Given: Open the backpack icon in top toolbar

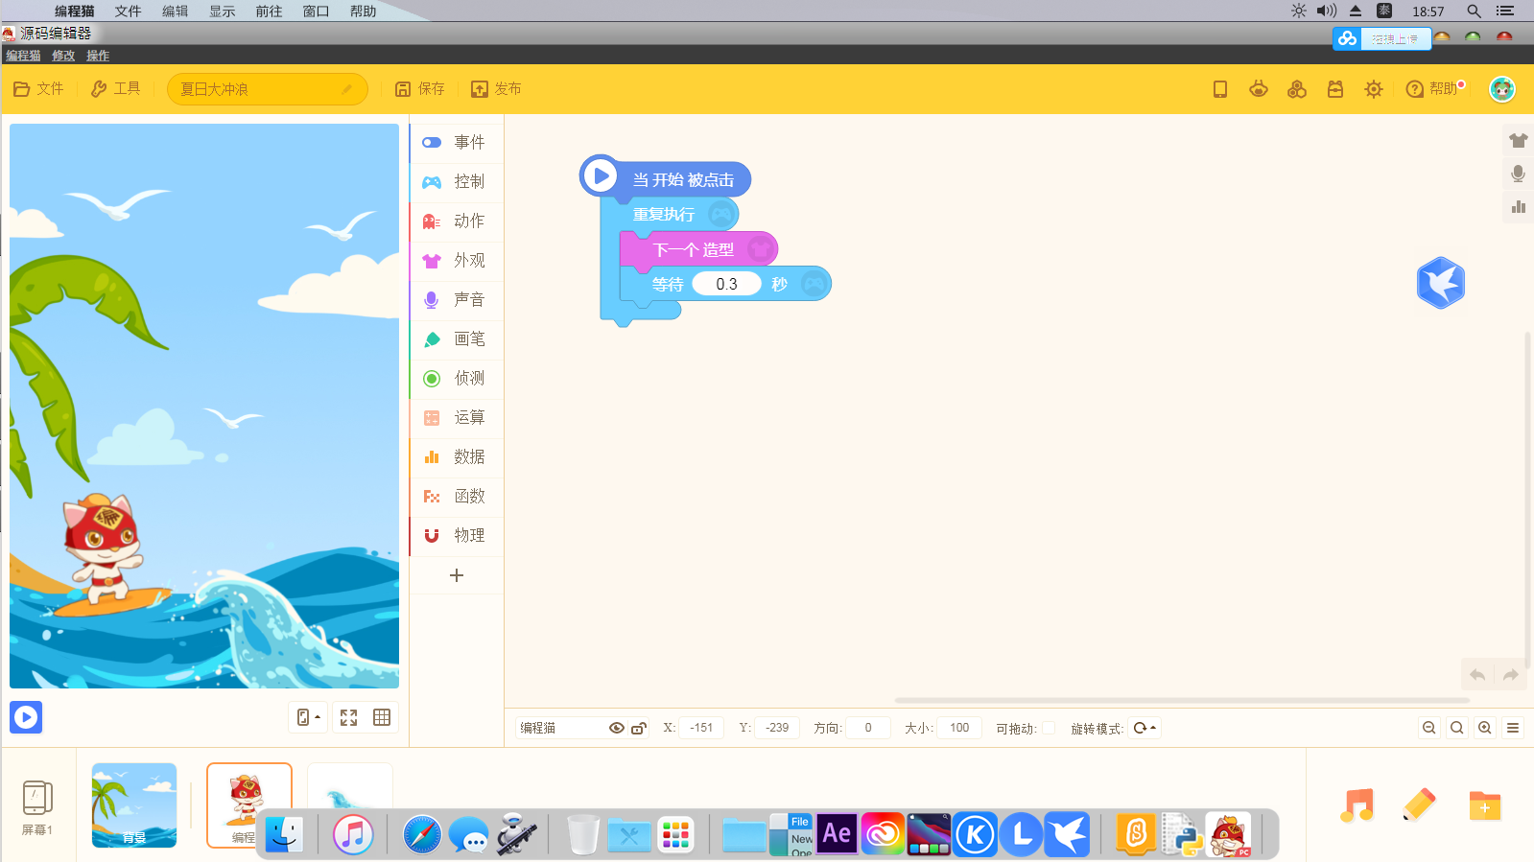Looking at the screenshot, I should click(x=1335, y=89).
